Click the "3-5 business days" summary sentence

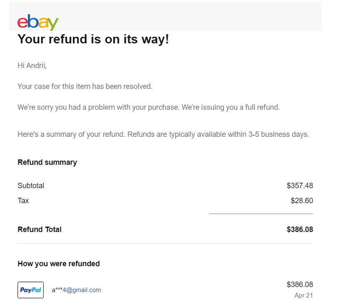(163, 135)
